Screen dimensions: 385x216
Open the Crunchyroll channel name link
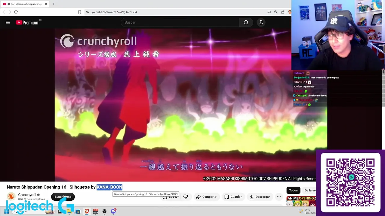[x=27, y=195]
